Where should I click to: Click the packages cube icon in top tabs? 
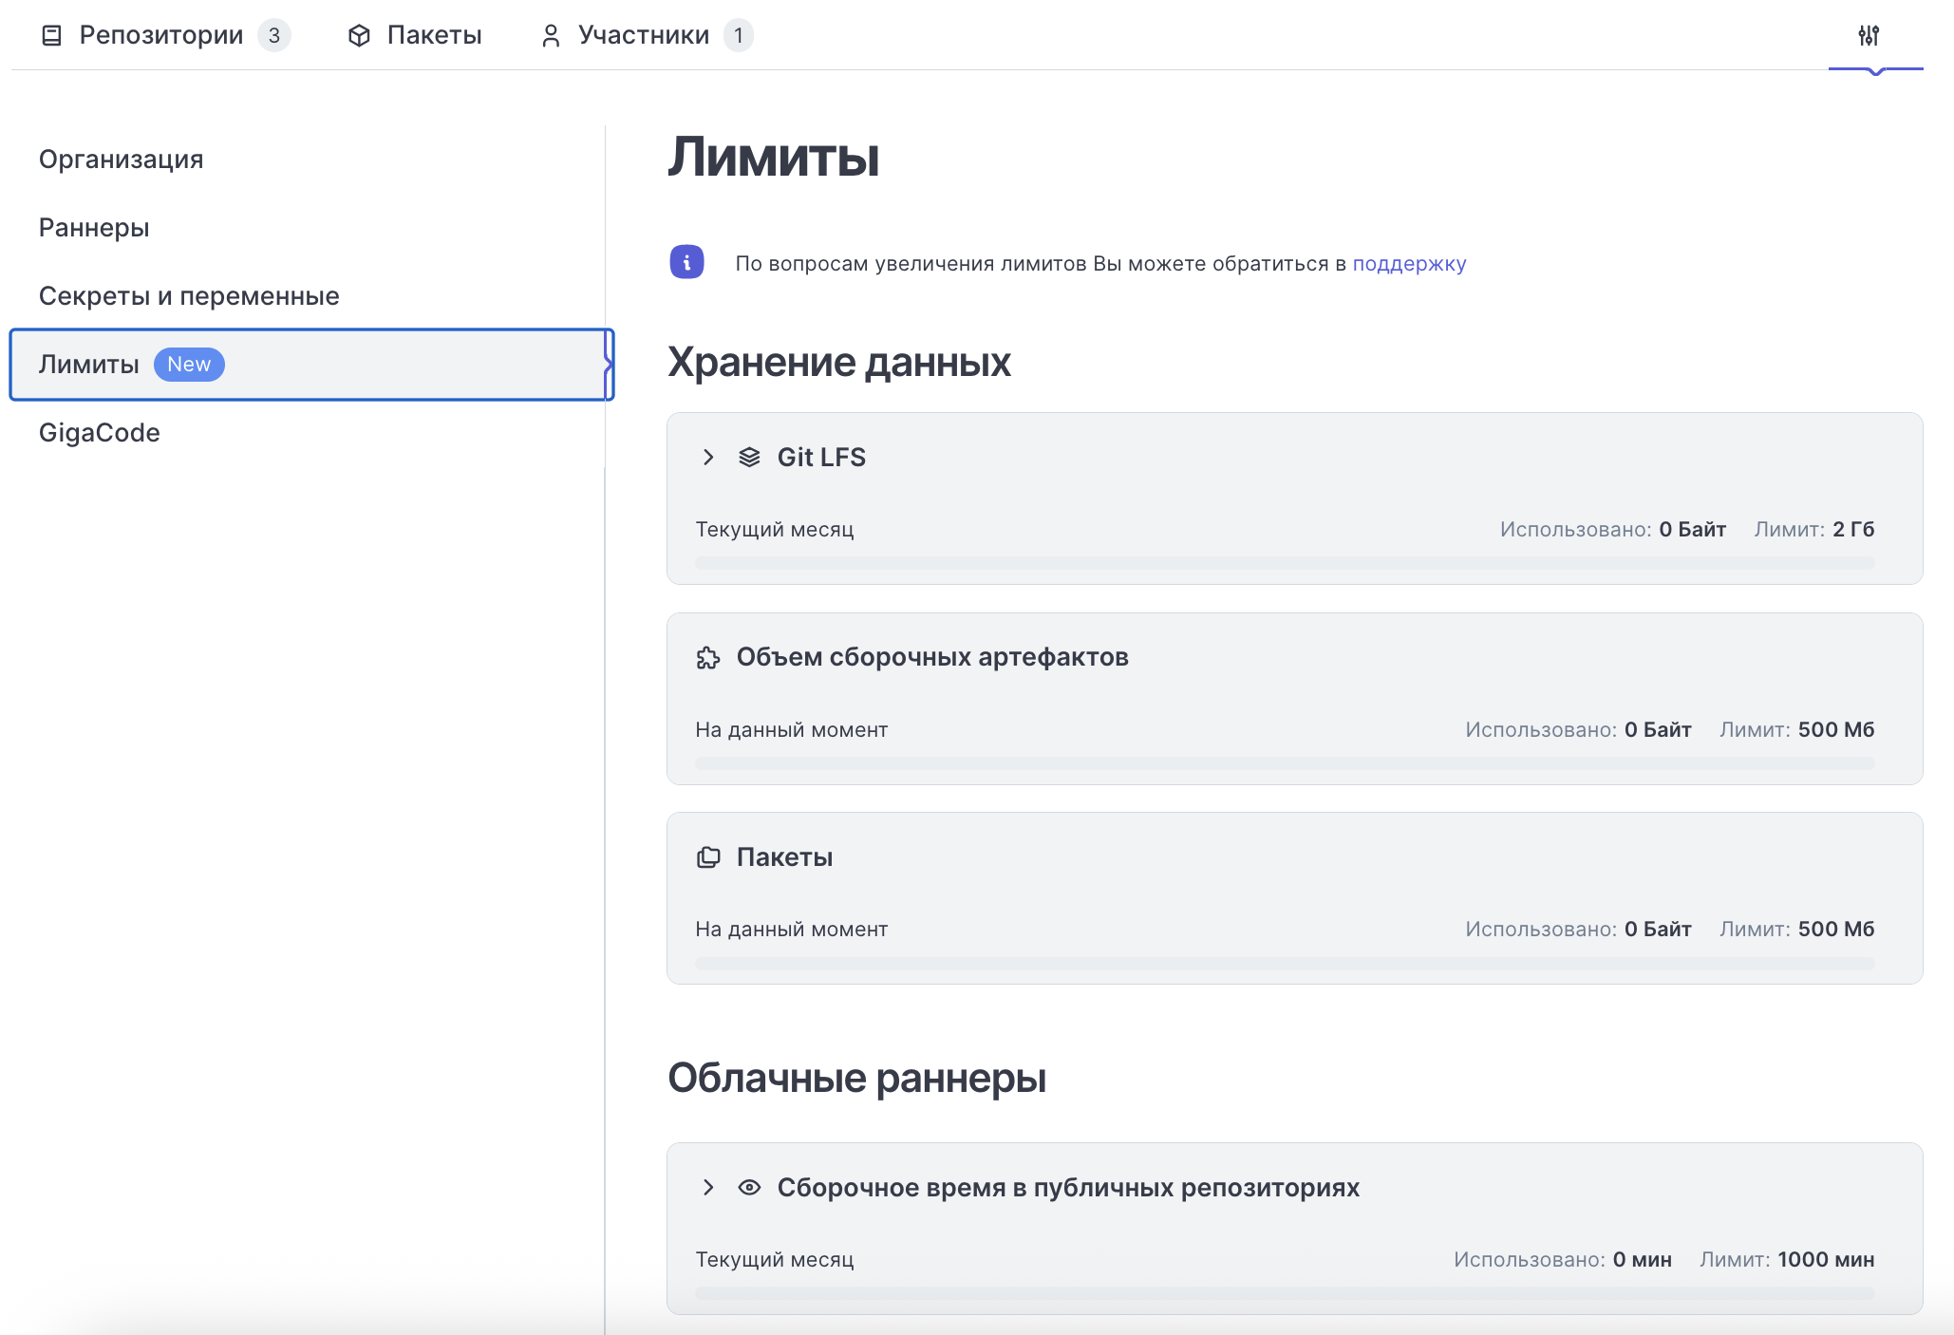[359, 36]
